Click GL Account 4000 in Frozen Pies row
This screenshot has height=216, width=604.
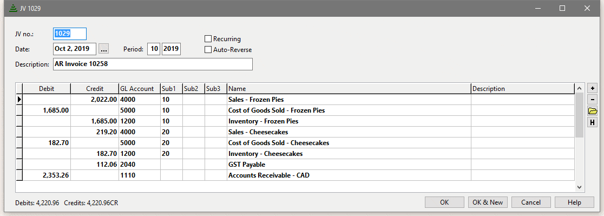139,99
